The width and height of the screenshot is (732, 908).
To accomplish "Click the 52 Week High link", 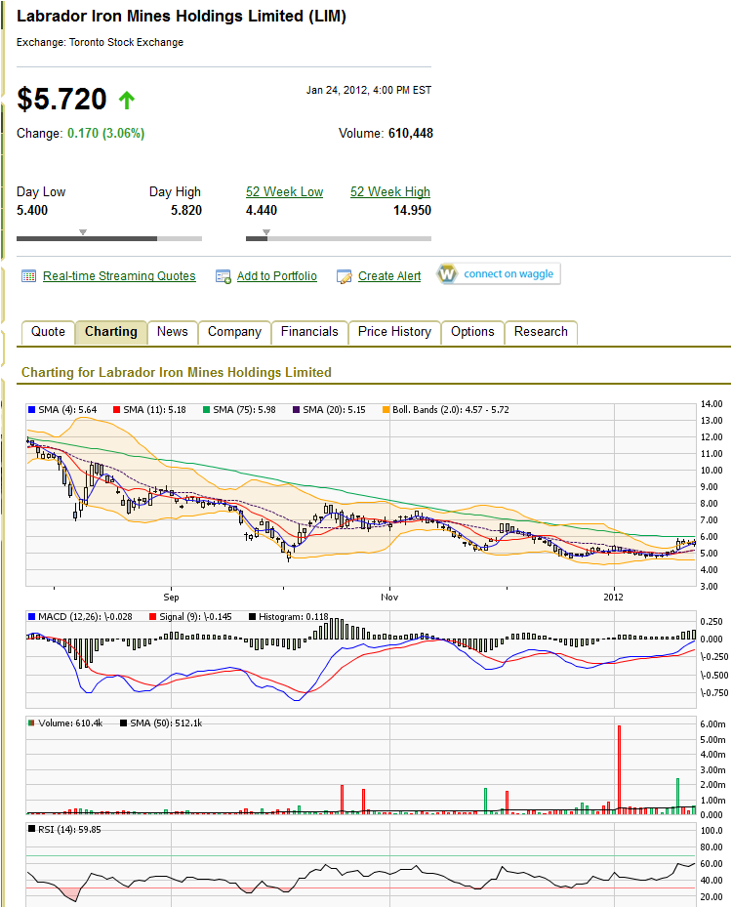I will point(390,192).
